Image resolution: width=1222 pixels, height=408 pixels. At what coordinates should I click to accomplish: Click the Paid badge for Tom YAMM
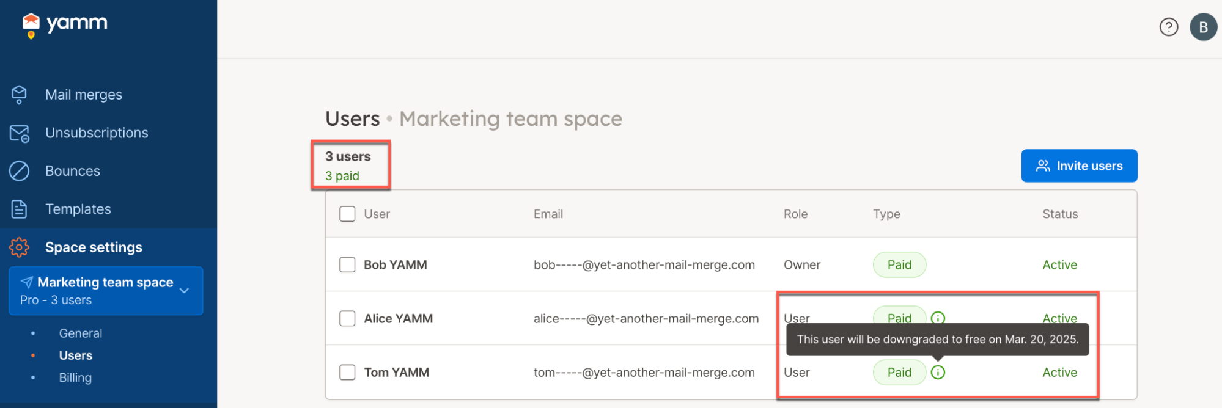point(899,372)
